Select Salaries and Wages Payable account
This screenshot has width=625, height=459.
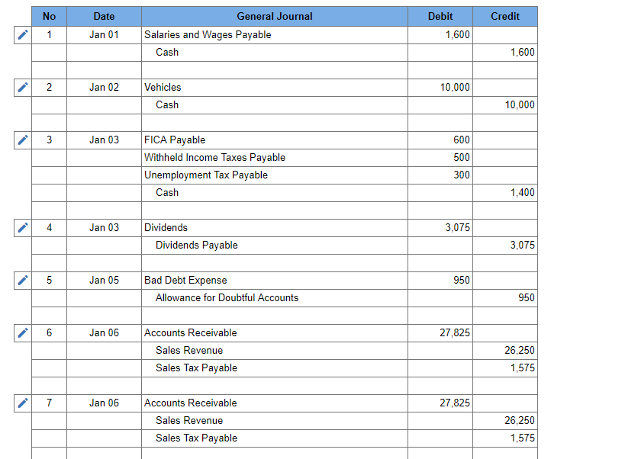(275, 35)
